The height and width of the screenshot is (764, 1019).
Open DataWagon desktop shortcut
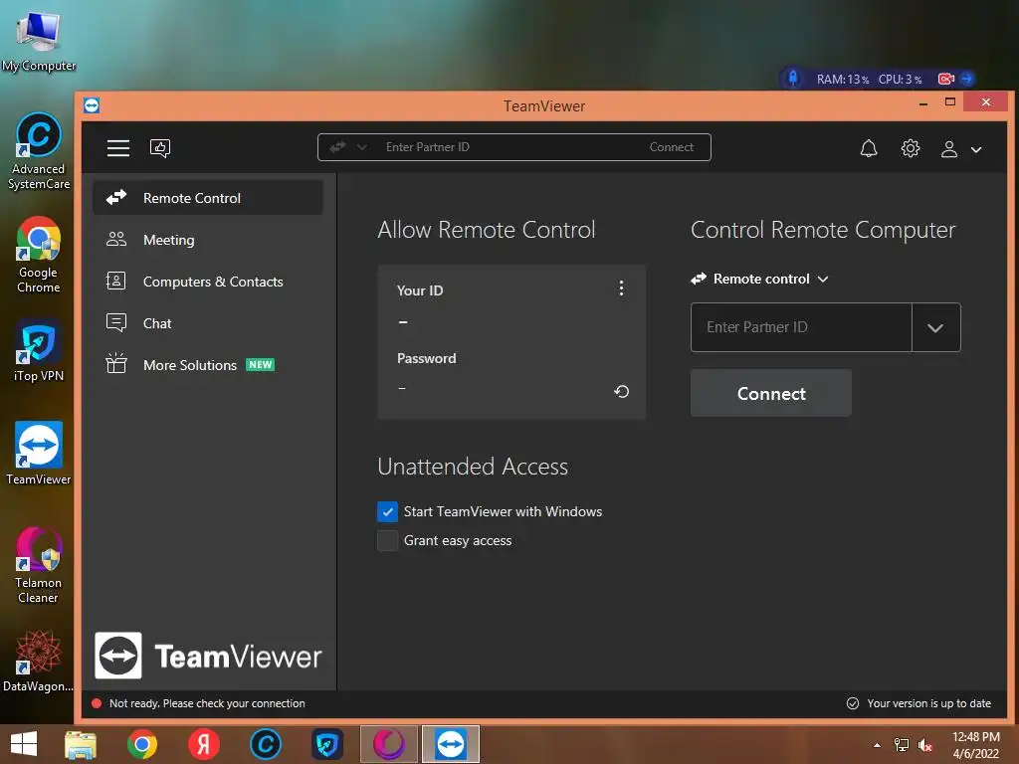pyautogui.click(x=39, y=661)
